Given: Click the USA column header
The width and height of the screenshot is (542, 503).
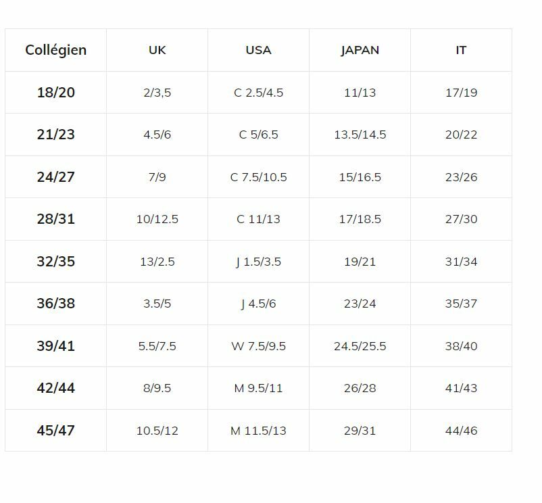Looking at the screenshot, I should tap(258, 50).
